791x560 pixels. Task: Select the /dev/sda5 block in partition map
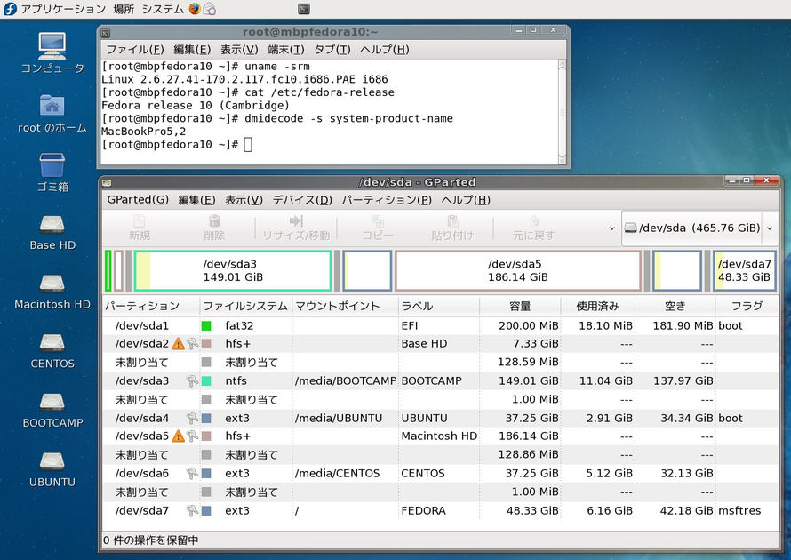click(x=518, y=270)
